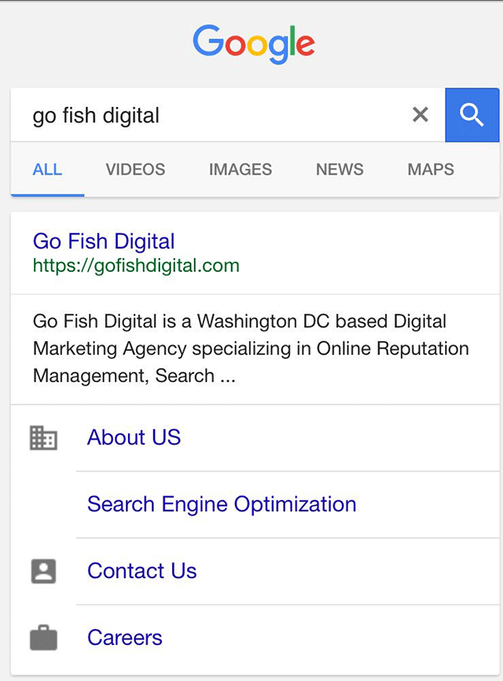Click inside the search input field
This screenshot has height=681, width=503.
pos(236,115)
